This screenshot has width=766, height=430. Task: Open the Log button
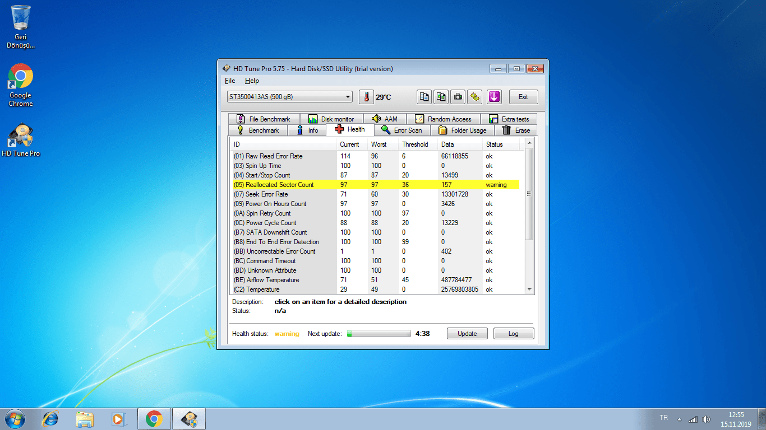[x=514, y=334]
